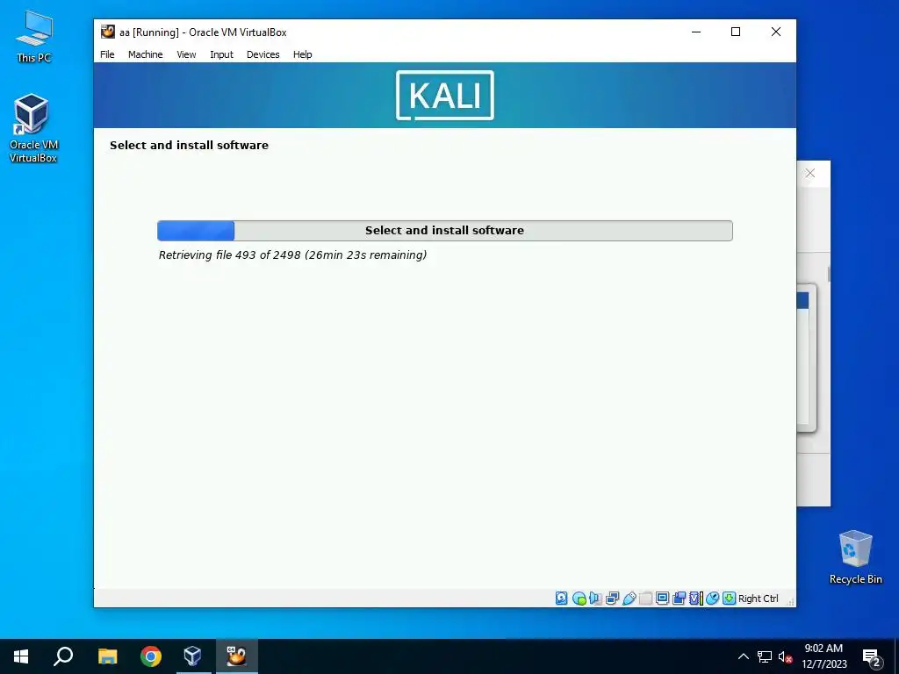This screenshot has height=674, width=899.
Task: Open the Machine menu
Action: [x=145, y=54]
